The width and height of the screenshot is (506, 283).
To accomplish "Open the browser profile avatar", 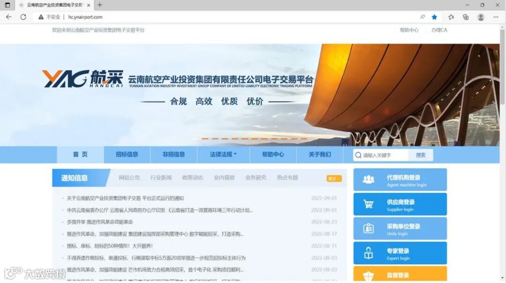I will point(481,17).
